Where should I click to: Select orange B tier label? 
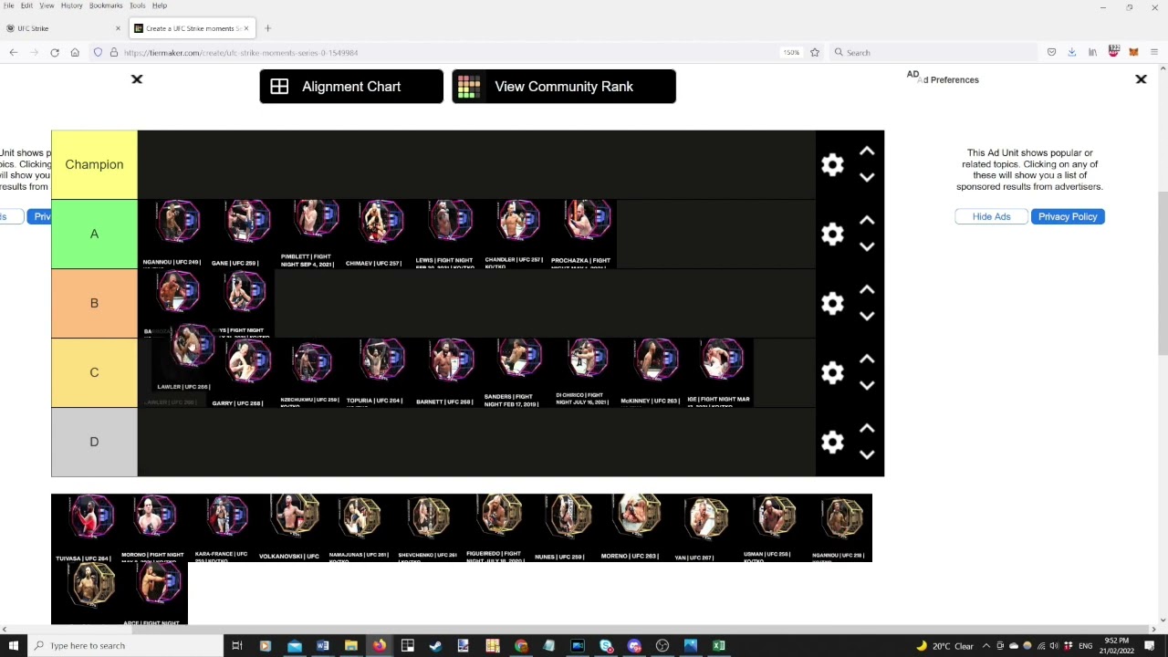coord(94,304)
